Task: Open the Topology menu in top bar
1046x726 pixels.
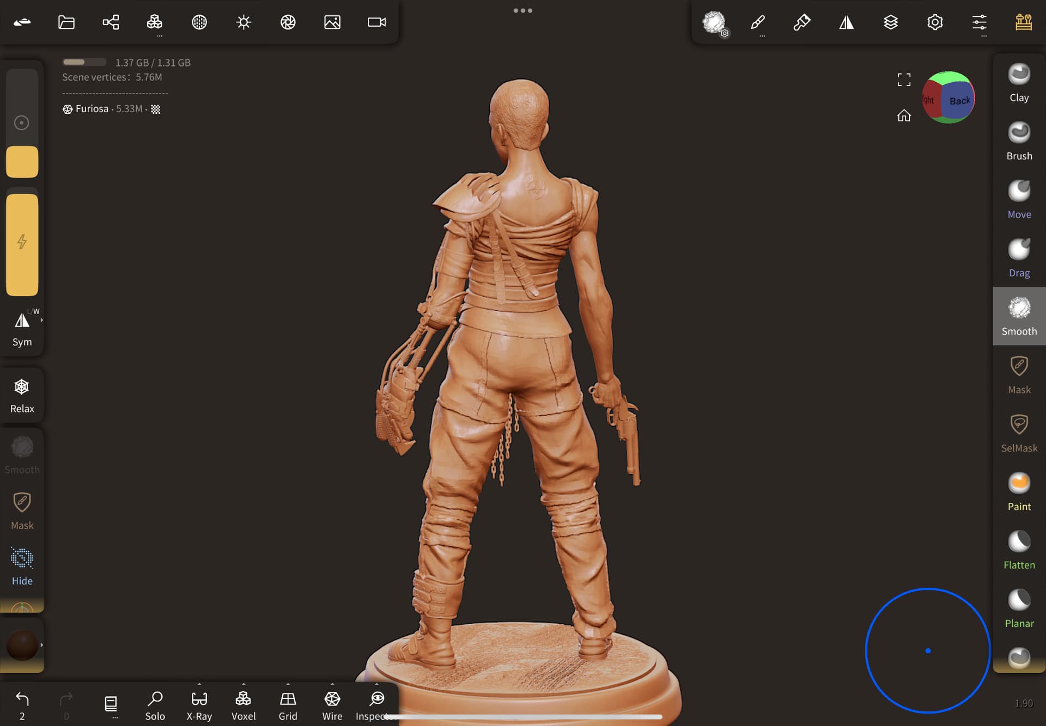Action: click(155, 22)
